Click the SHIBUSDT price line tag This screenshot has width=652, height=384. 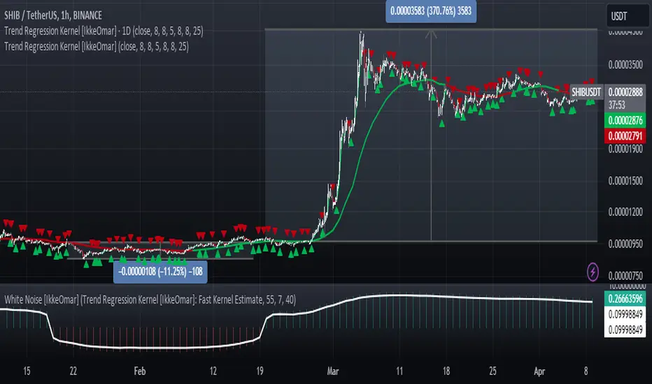tap(586, 91)
